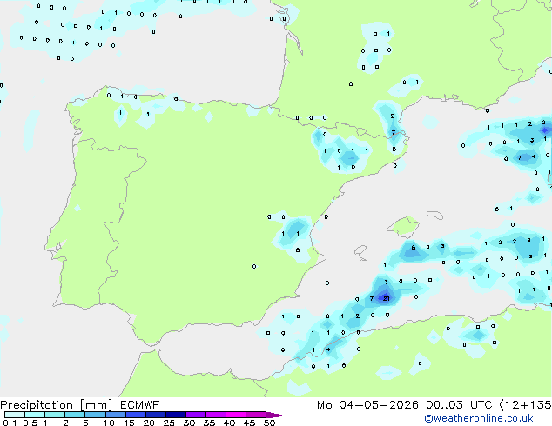This screenshot has height=426, width=552.
Task: Select the legend swatch between 0.1 and 0.5
Action: tap(15, 415)
